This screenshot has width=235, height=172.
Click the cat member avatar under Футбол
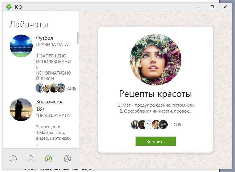coord(61,88)
